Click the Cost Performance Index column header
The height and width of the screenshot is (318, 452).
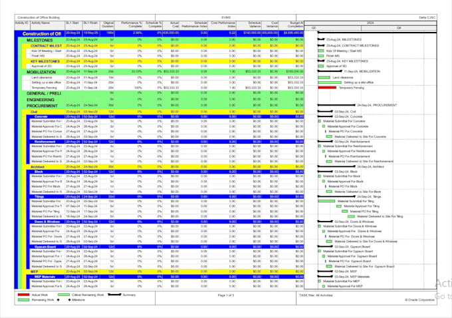(222, 25)
